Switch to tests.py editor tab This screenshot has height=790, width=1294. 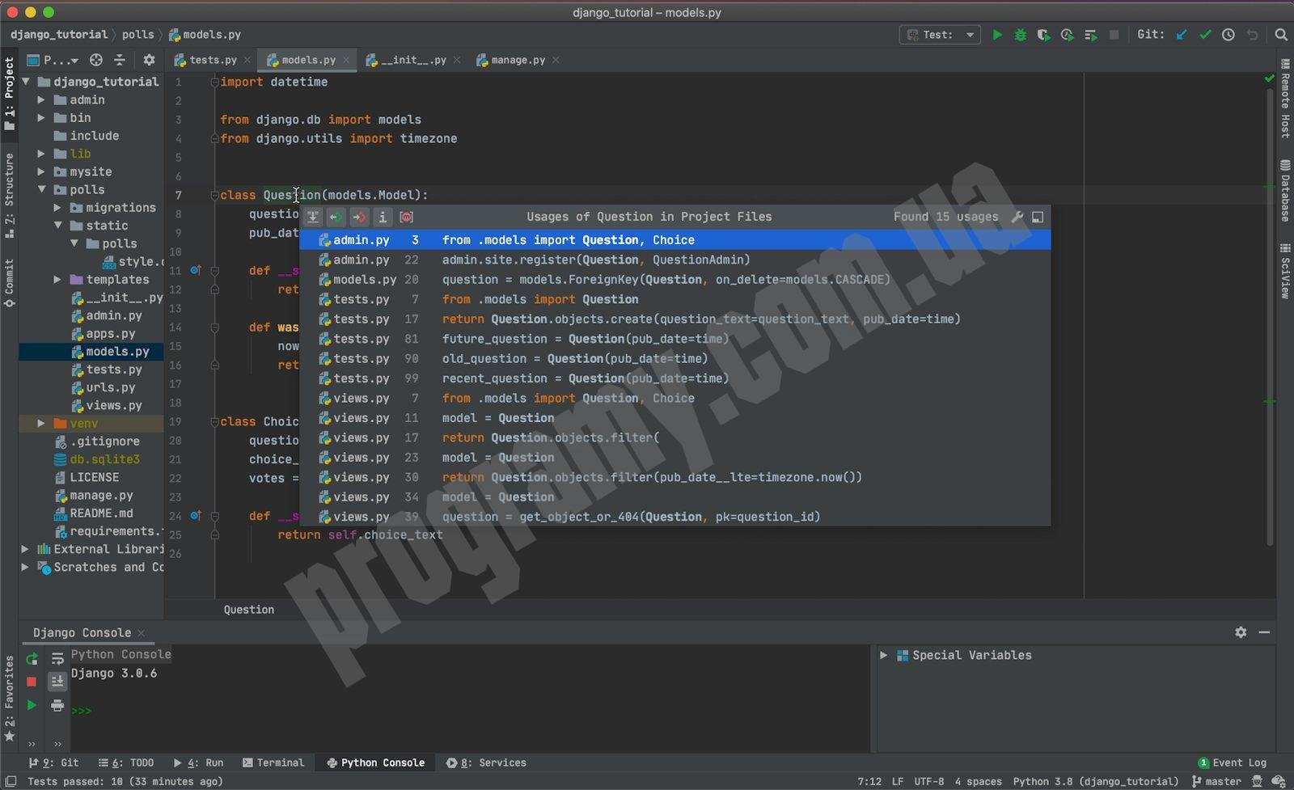(212, 60)
